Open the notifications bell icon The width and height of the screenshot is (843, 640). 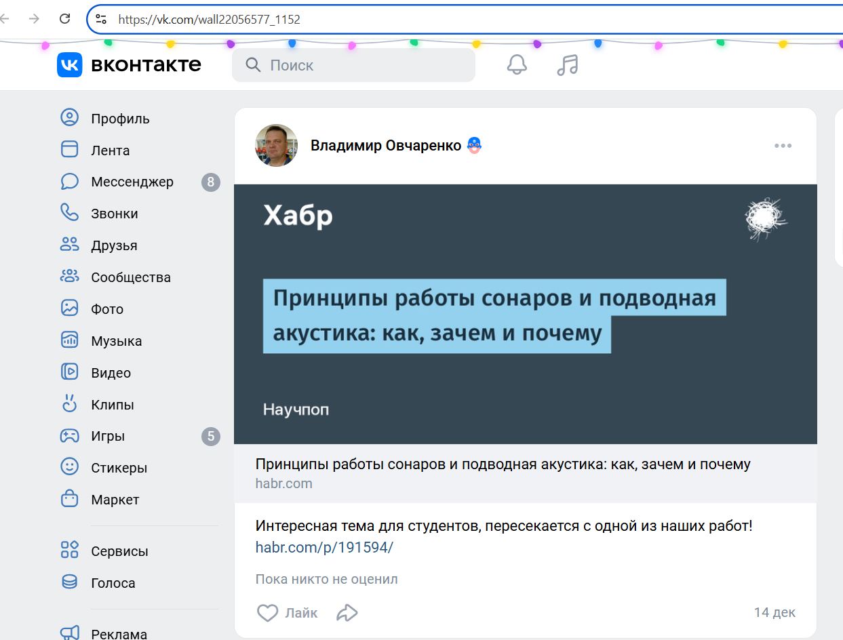pyautogui.click(x=516, y=64)
